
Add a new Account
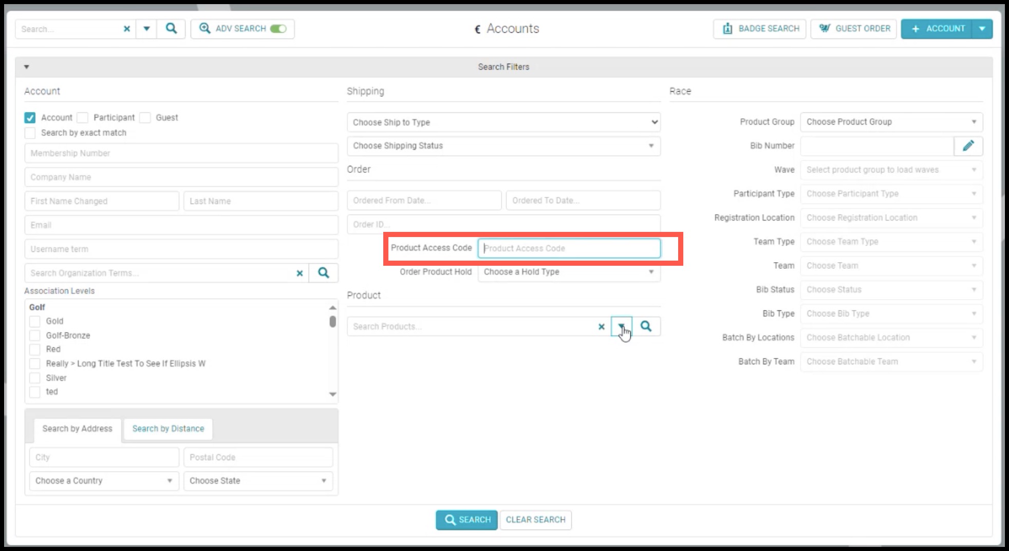point(937,29)
